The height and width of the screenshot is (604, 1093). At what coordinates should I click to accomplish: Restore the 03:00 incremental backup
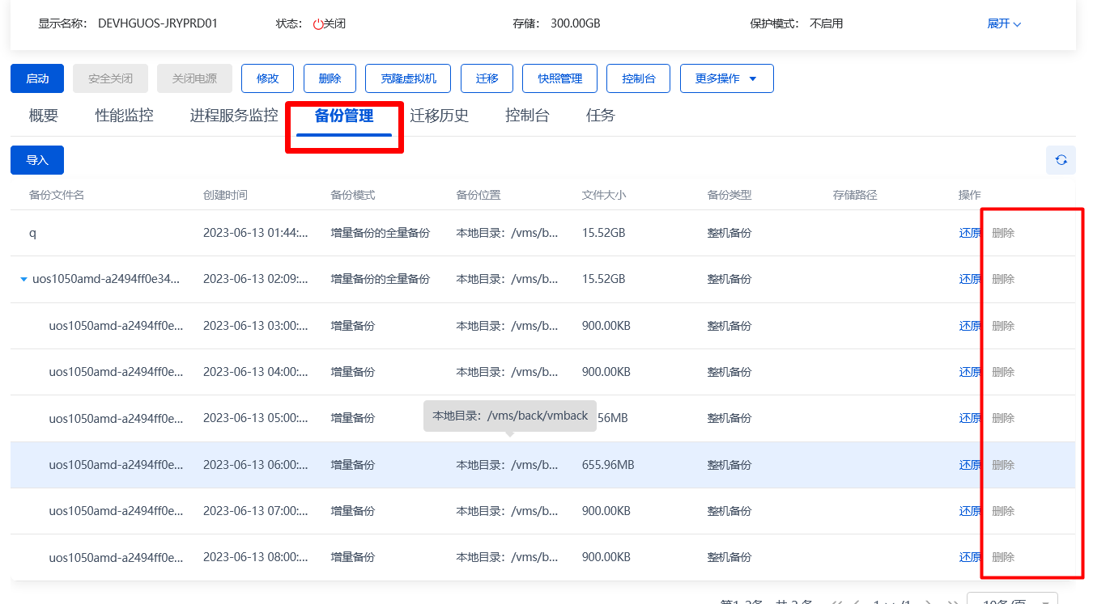point(970,326)
